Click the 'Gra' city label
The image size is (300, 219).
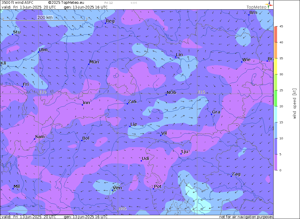(216, 112)
